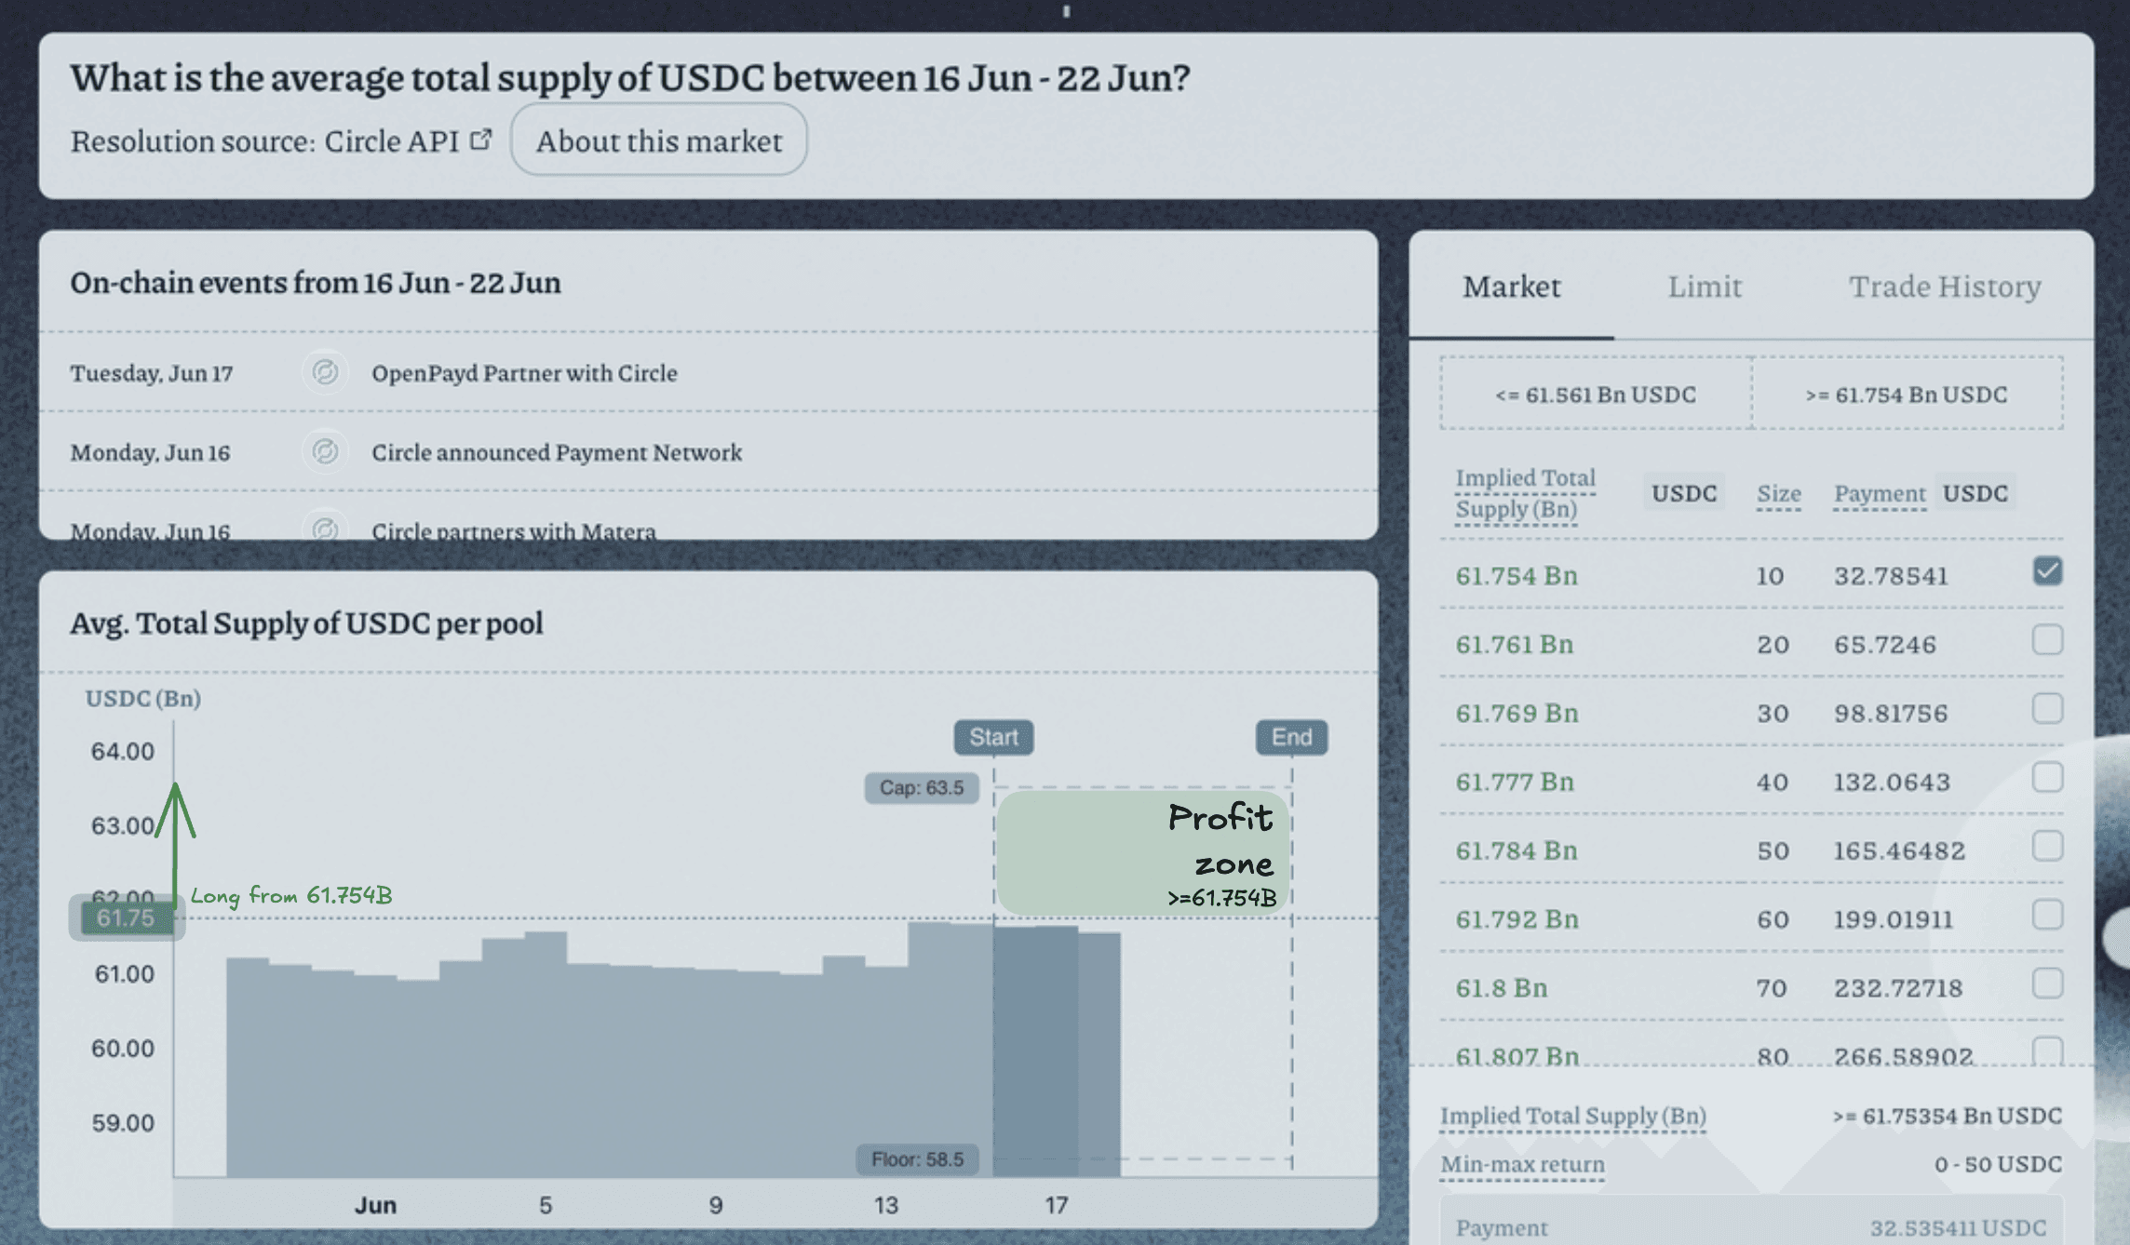Viewport: 2130px width, 1245px height.
Task: Click the USDC unit toggle beside Payment
Action: (1975, 492)
